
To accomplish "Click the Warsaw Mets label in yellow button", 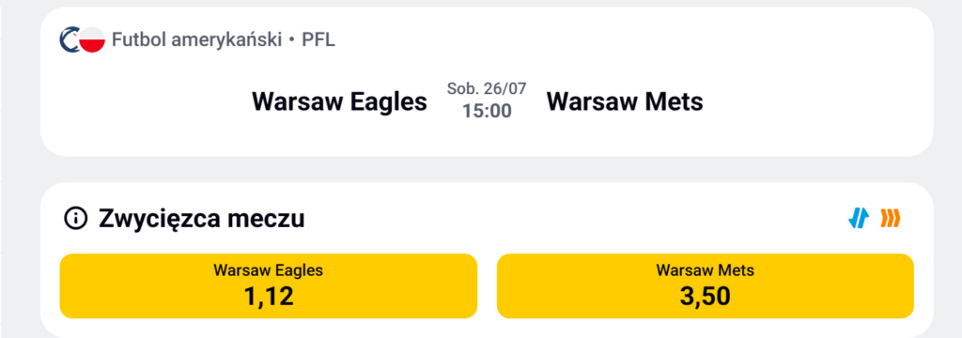I will (x=705, y=269).
